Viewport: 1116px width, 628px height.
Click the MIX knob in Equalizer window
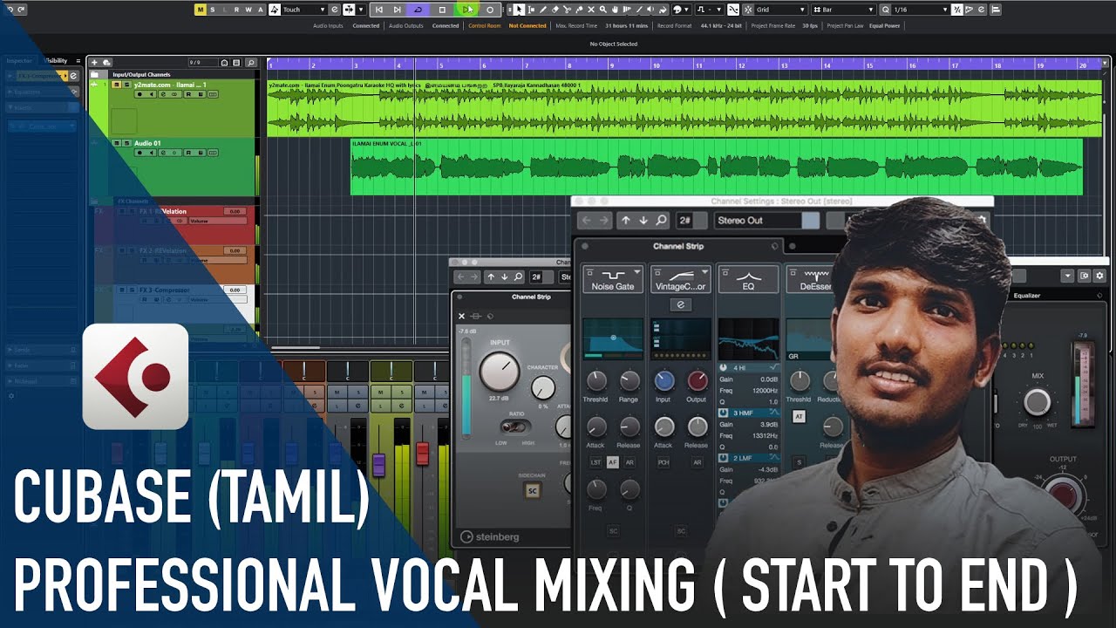1037,402
